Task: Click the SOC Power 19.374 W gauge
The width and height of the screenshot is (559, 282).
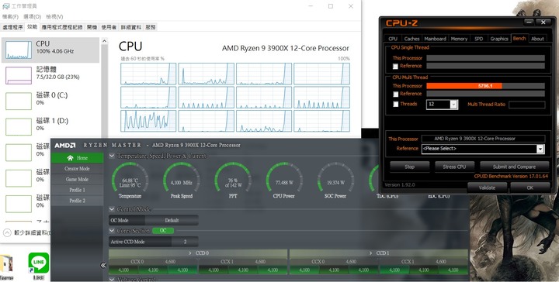Action: (335, 180)
